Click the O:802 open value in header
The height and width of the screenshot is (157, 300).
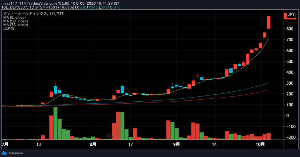click(81, 7)
